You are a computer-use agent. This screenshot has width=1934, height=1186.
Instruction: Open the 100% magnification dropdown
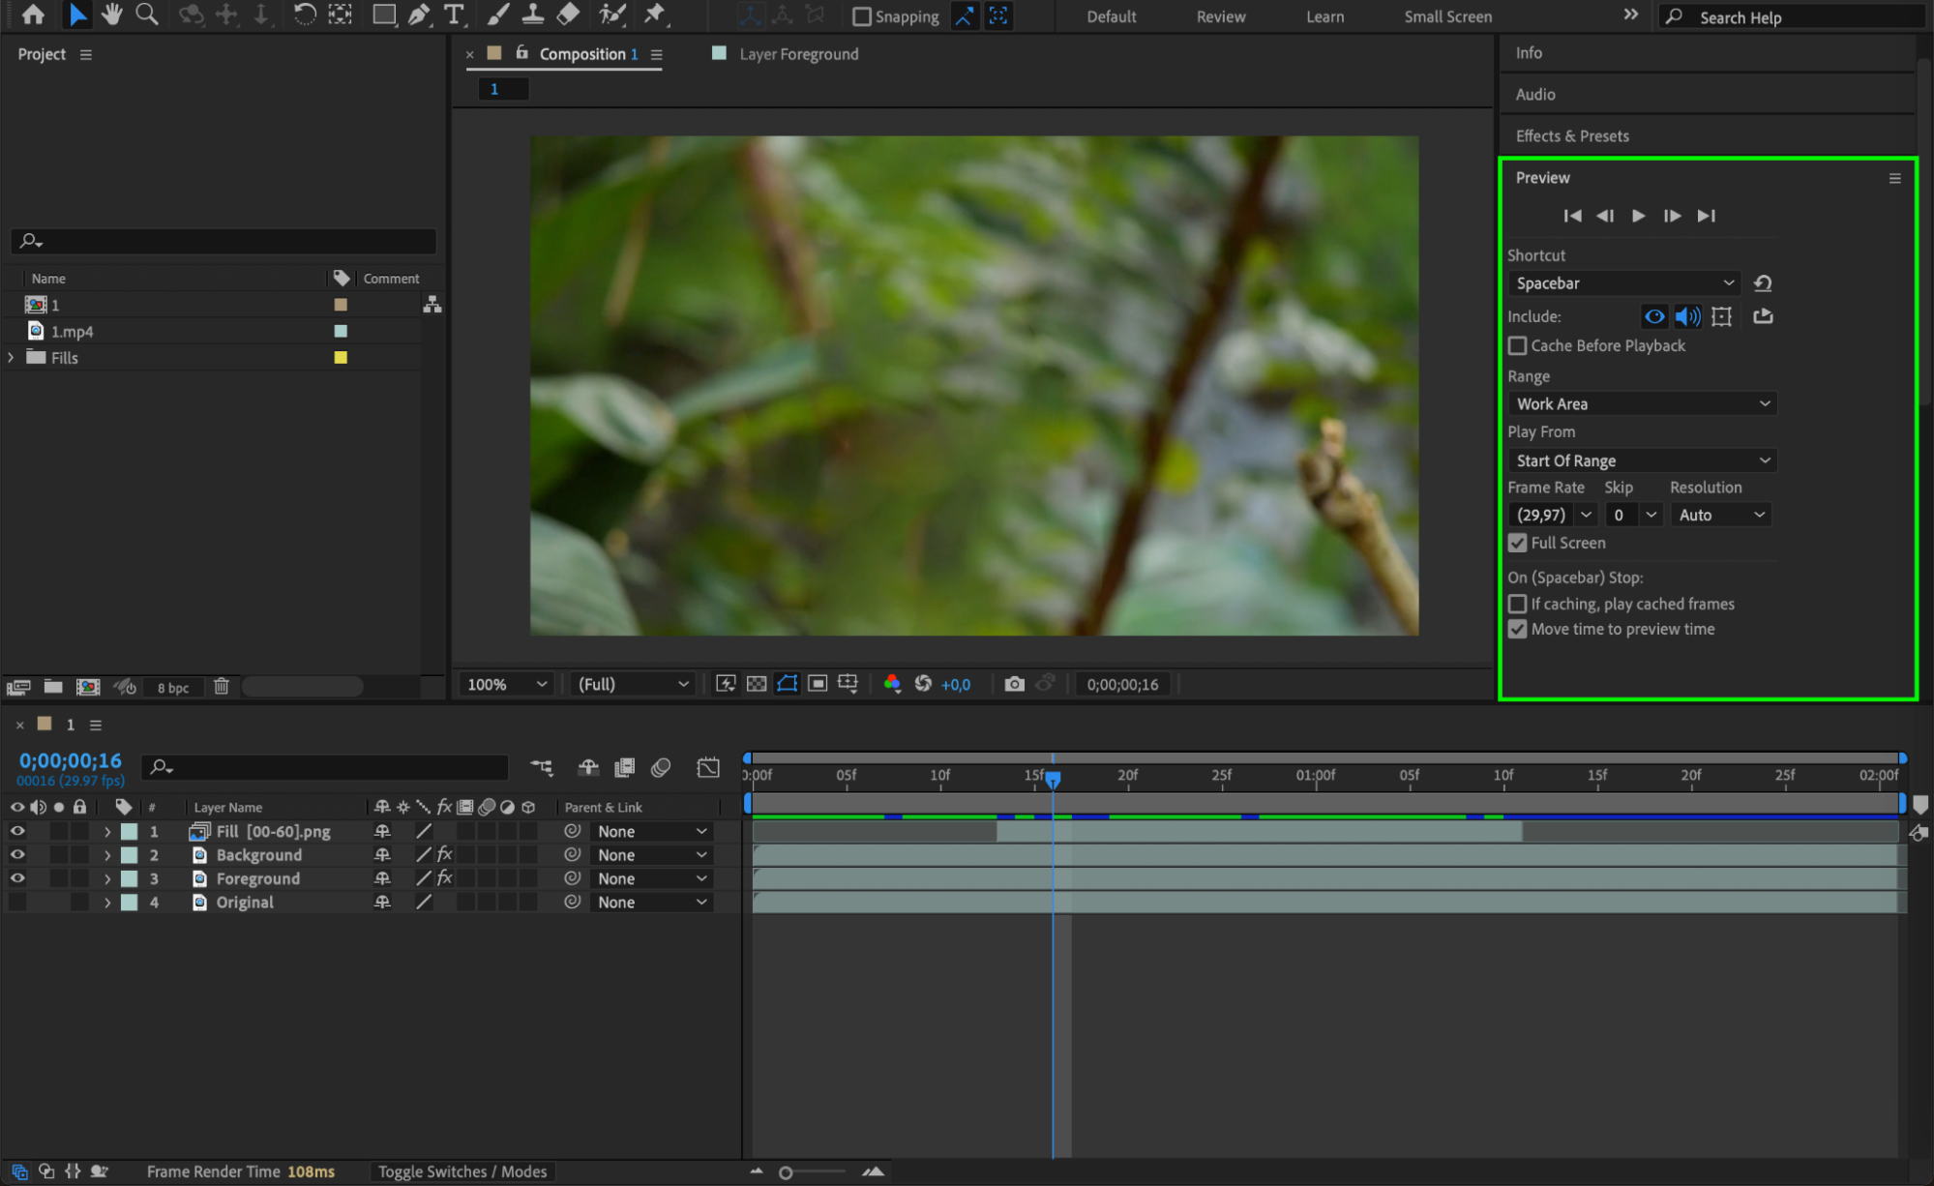[507, 684]
